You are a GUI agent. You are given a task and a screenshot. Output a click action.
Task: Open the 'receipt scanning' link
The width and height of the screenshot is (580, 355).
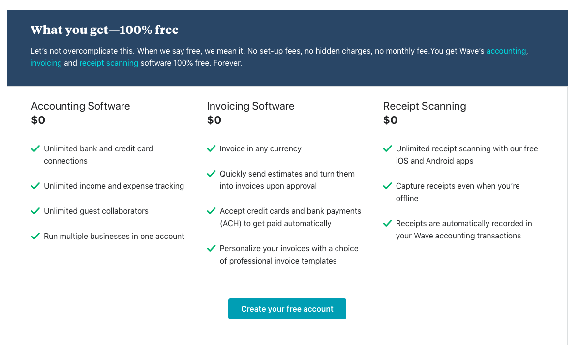click(109, 63)
